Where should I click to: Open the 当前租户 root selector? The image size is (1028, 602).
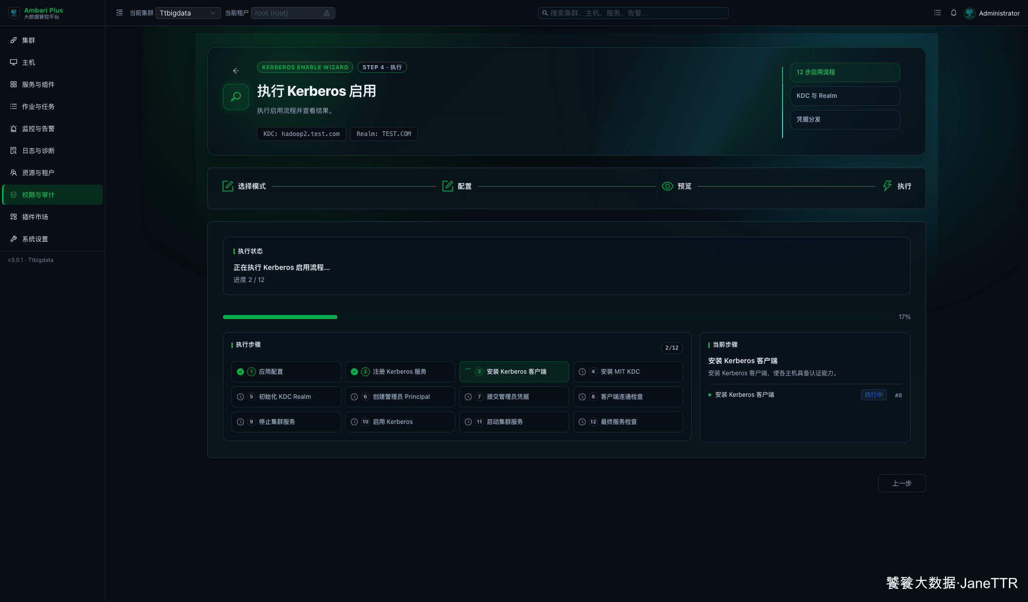coord(293,13)
